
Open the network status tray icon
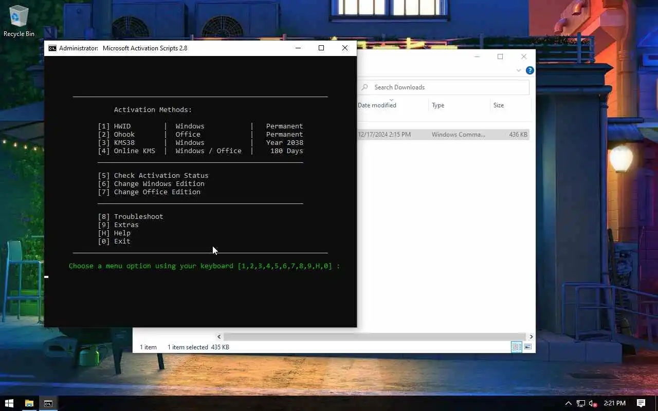click(x=581, y=403)
